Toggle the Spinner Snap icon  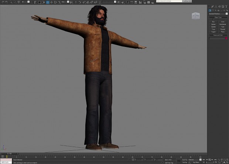(96, 2)
